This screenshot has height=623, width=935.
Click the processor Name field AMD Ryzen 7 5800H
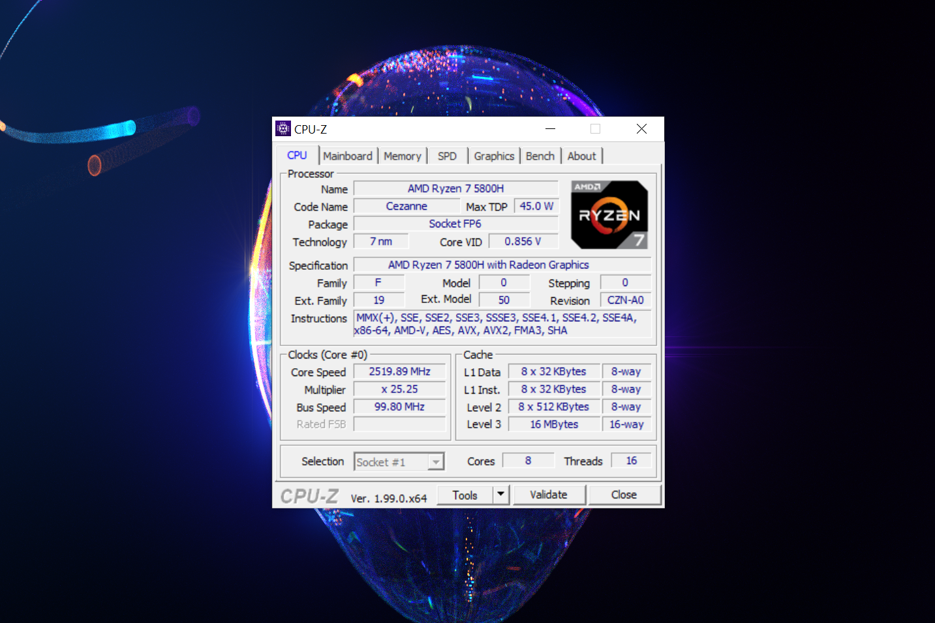tap(456, 188)
